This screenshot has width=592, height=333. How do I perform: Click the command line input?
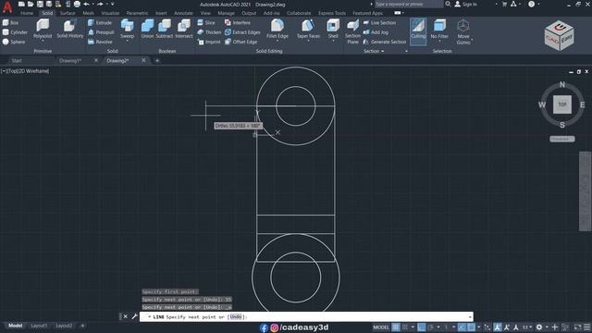(306, 316)
